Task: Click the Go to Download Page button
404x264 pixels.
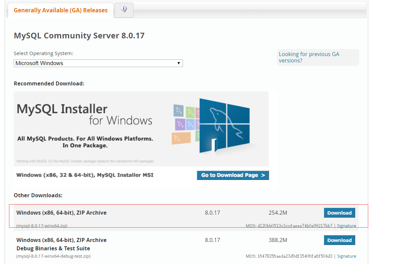Action: click(x=233, y=175)
